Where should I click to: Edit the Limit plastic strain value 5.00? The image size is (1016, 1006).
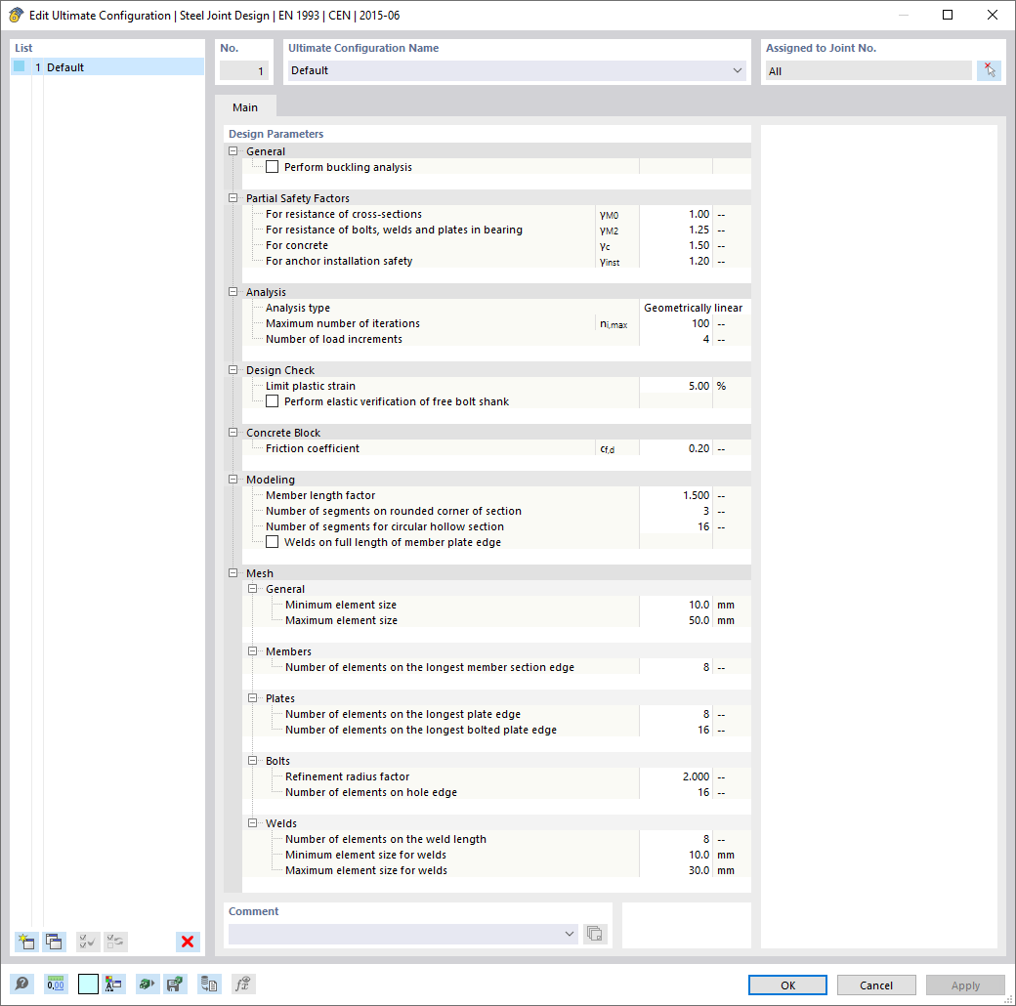click(x=675, y=386)
